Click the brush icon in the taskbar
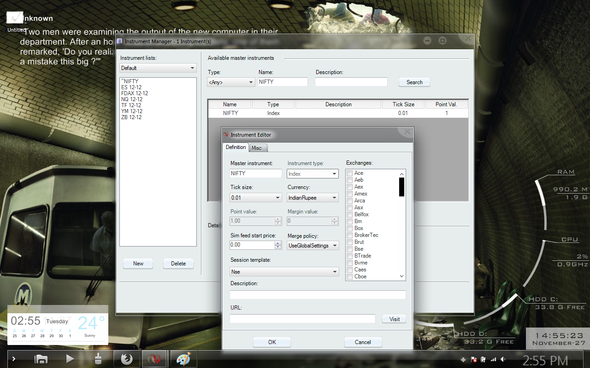Screen dimensions: 590x368 [98, 359]
